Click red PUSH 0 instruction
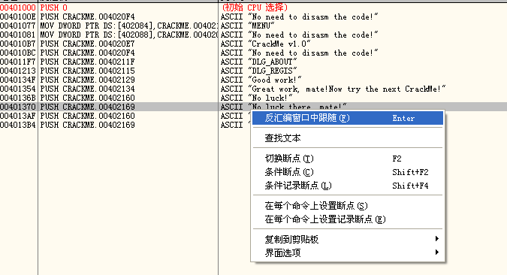The image size is (507, 275). pyautogui.click(x=53, y=8)
